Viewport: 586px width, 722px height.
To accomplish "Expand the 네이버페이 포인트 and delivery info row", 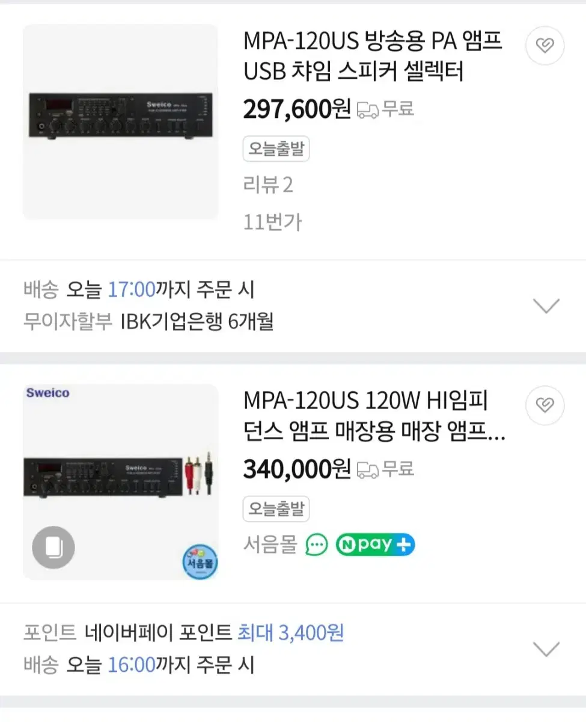I will (546, 649).
